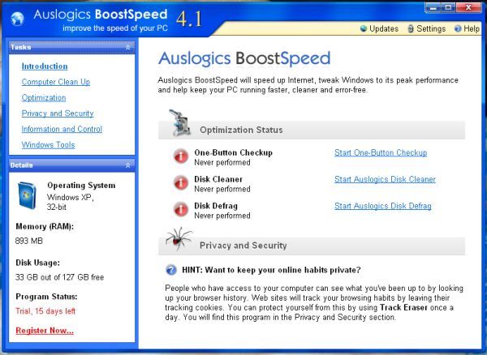Start Auslogics Disk Cleaner
The height and width of the screenshot is (355, 487).
(x=385, y=179)
